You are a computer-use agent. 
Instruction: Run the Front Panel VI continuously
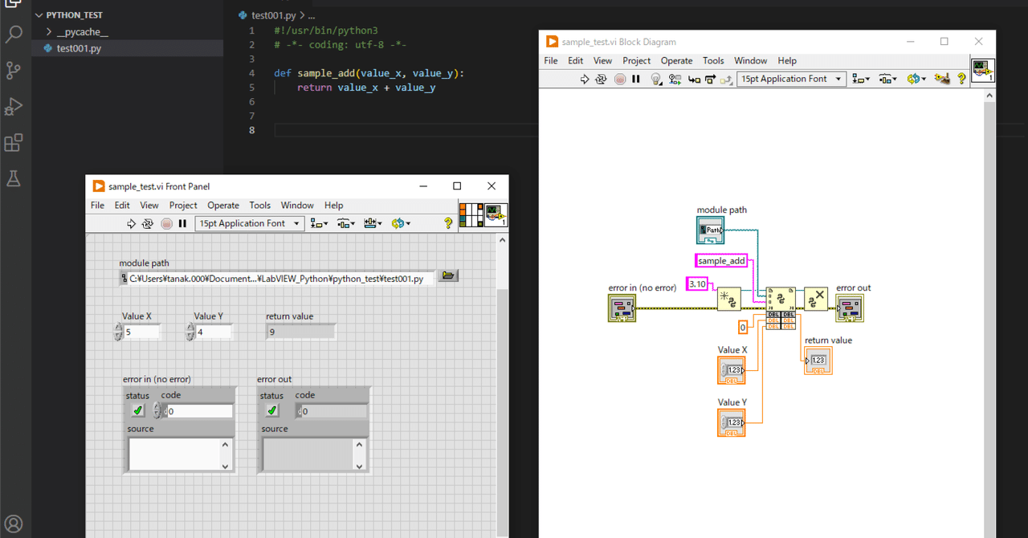[146, 222]
